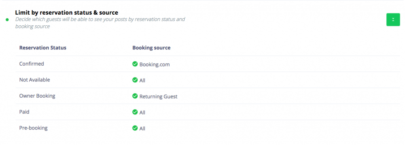Open the Booking.com source for Confirmed
Image resolution: width=405 pixels, height=145 pixels.
coord(155,64)
